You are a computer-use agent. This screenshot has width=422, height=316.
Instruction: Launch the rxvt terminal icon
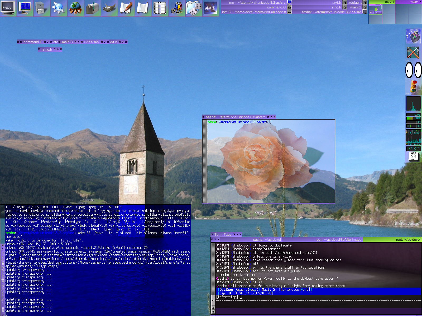[8, 8]
